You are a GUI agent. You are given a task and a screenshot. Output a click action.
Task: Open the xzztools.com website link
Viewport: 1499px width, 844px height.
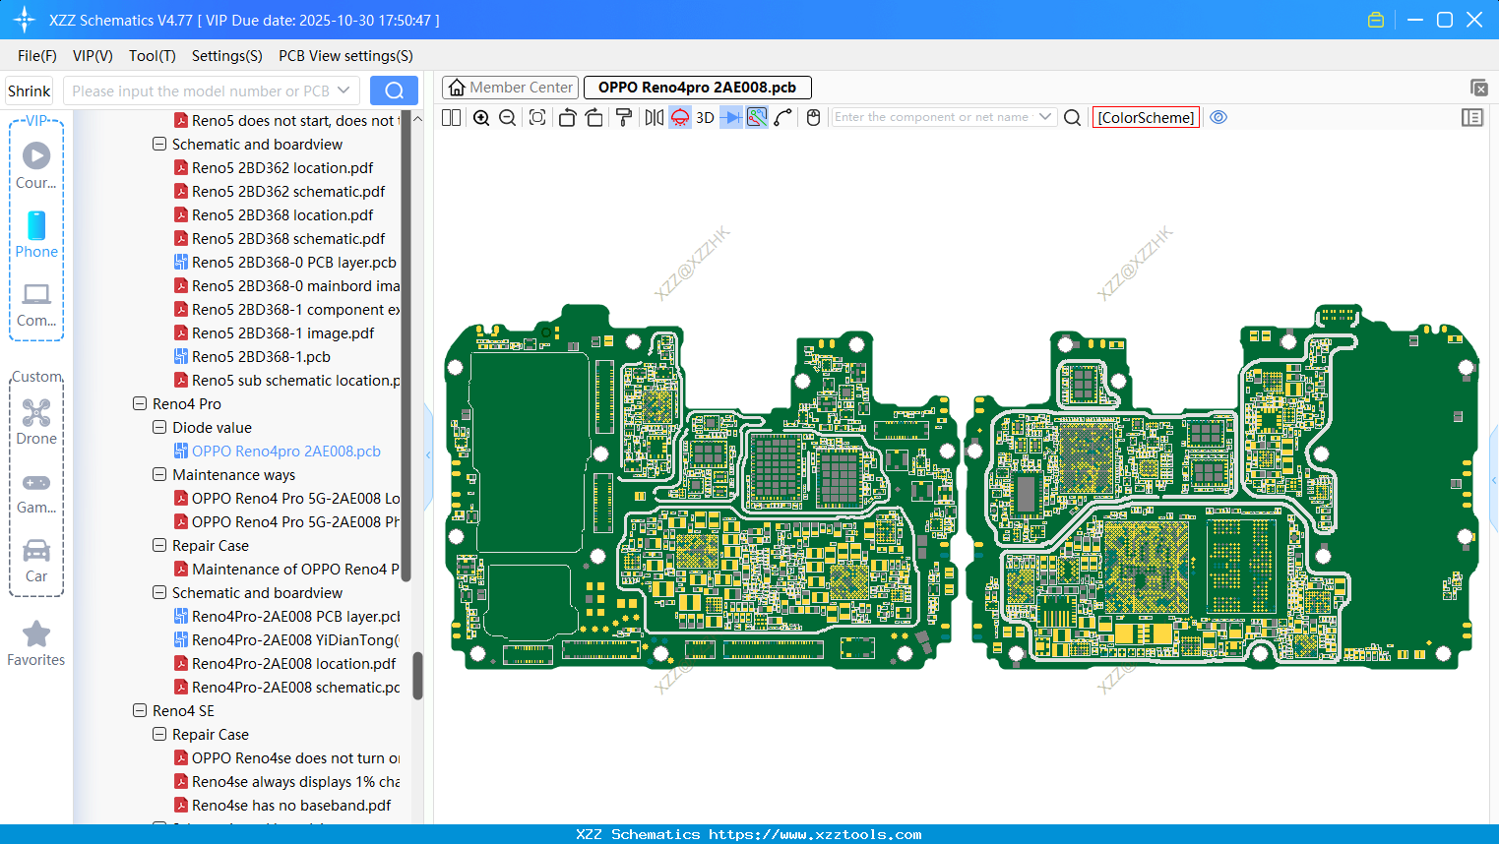point(815,834)
